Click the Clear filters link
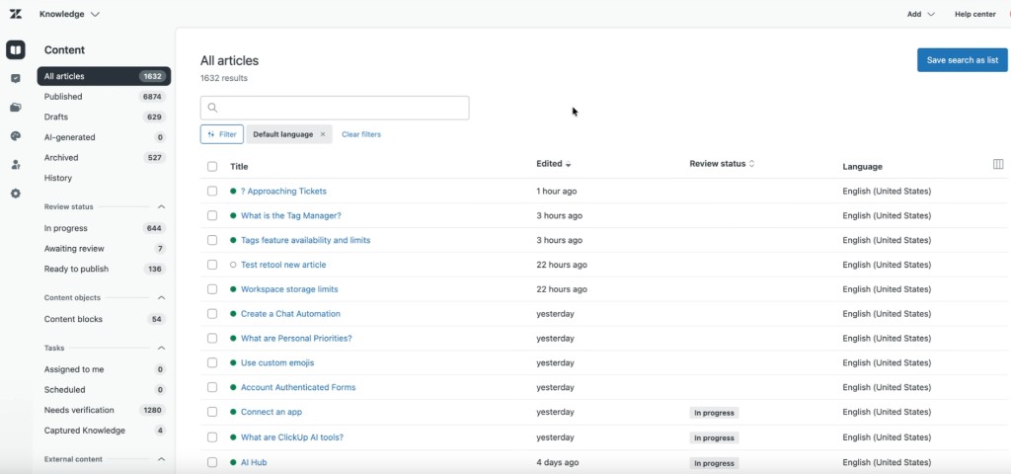1011x474 pixels. [x=361, y=134]
